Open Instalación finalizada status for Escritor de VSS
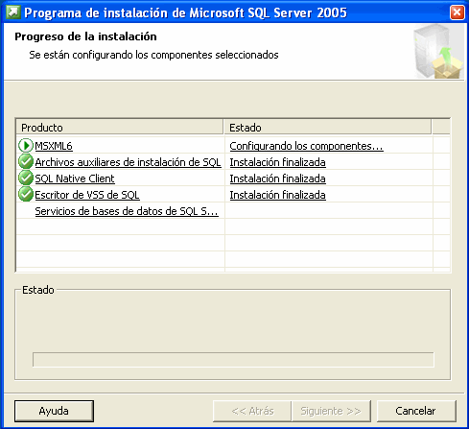The height and width of the screenshot is (429, 469). coord(277,195)
